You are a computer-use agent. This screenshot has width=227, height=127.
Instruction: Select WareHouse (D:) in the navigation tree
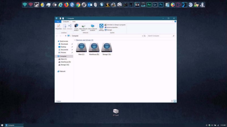[x=66, y=62]
